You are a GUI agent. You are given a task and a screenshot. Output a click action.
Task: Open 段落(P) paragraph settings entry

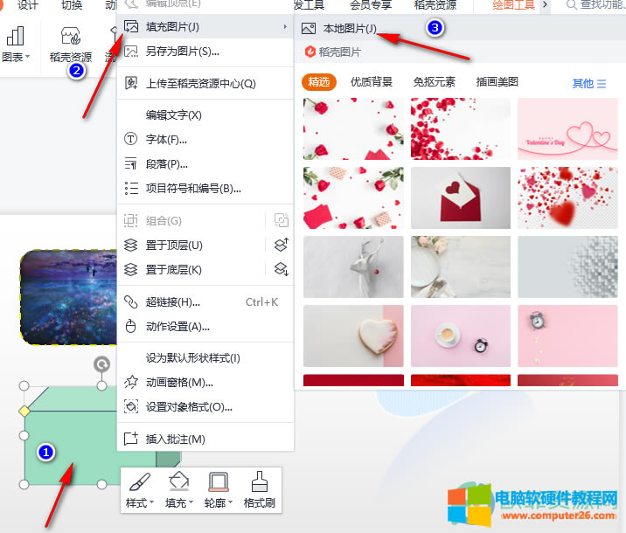tap(205, 164)
